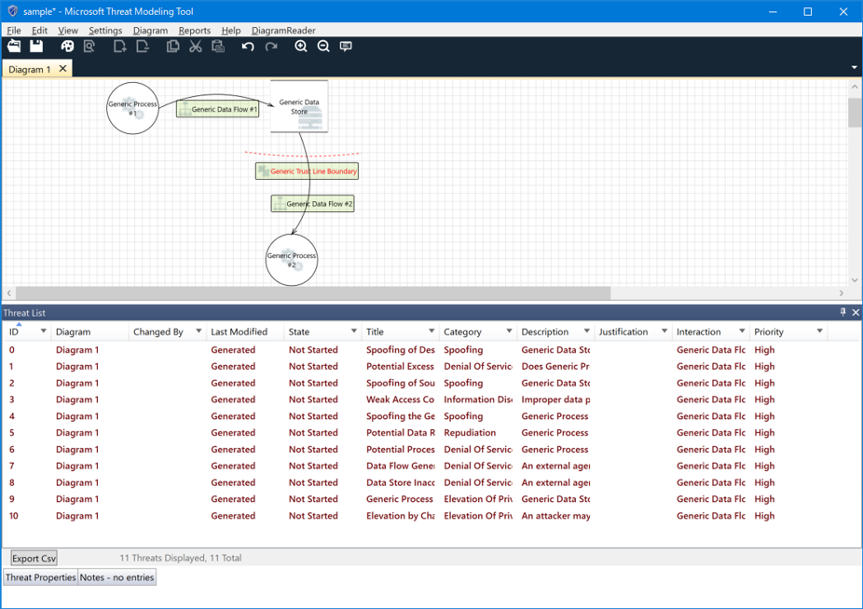
Task: Click the delete diagram page icon
Action: (143, 47)
